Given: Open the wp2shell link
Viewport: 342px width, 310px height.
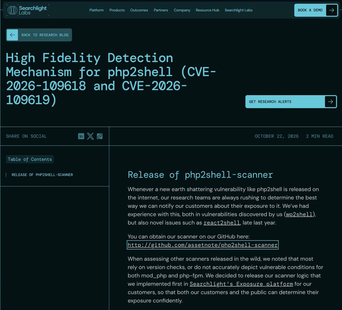Looking at the screenshot, I should point(299,214).
